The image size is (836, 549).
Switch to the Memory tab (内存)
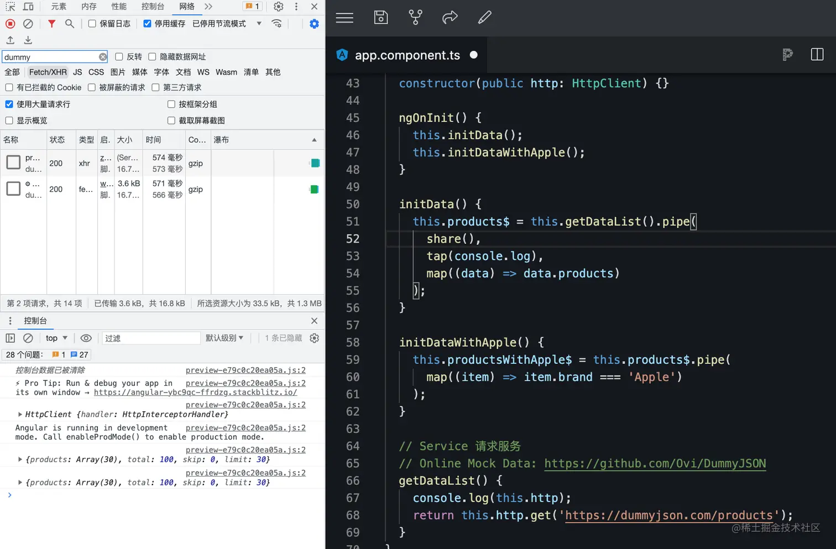tap(88, 7)
